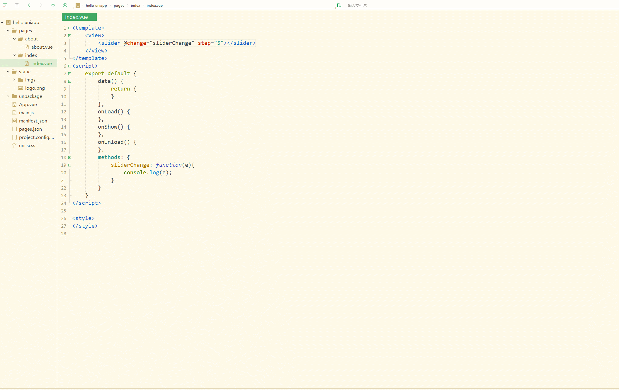The width and height of the screenshot is (619, 390).
Task: Click the 'return' keyword on line 9
Action: 120,89
